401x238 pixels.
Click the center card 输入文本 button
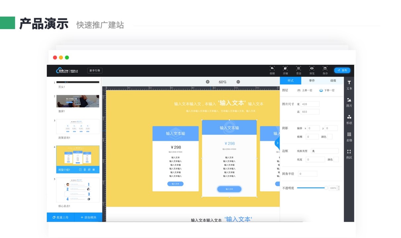pyautogui.click(x=229, y=189)
